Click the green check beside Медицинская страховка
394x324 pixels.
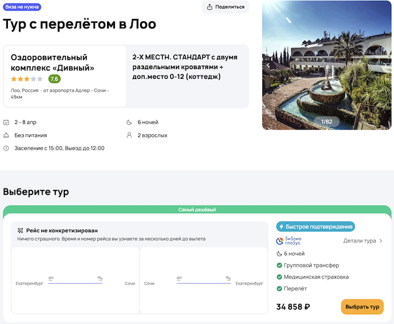coord(280,277)
